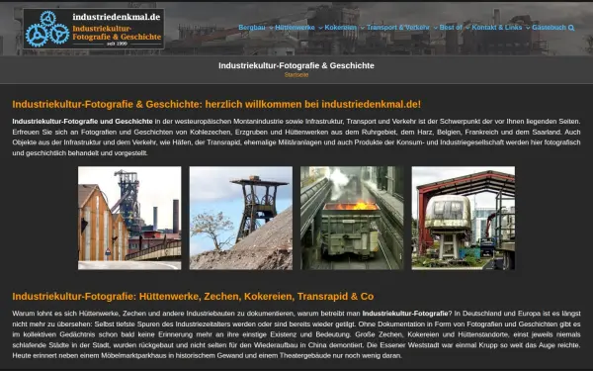Open the Hüttenwerke menu item
593x371 pixels.
click(x=295, y=28)
